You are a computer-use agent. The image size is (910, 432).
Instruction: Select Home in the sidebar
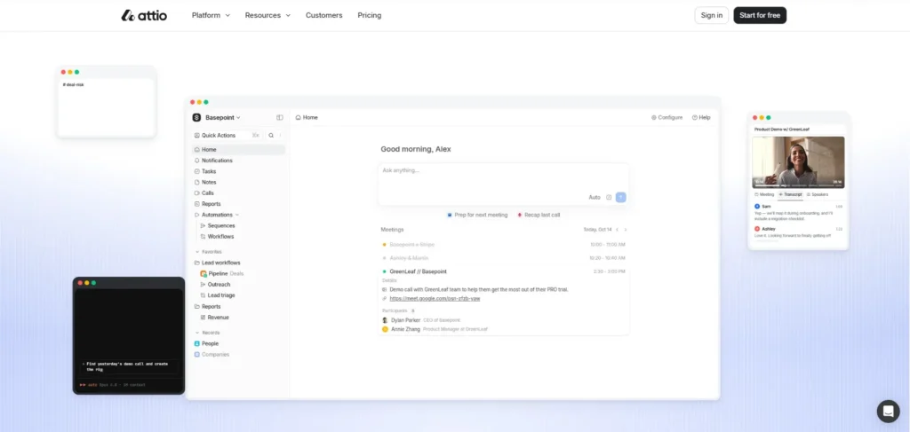(x=238, y=149)
